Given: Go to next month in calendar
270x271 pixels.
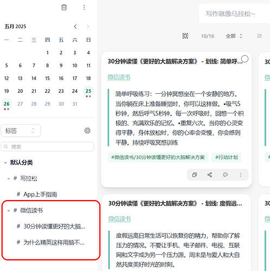Looking at the screenshot, I should [88, 27].
